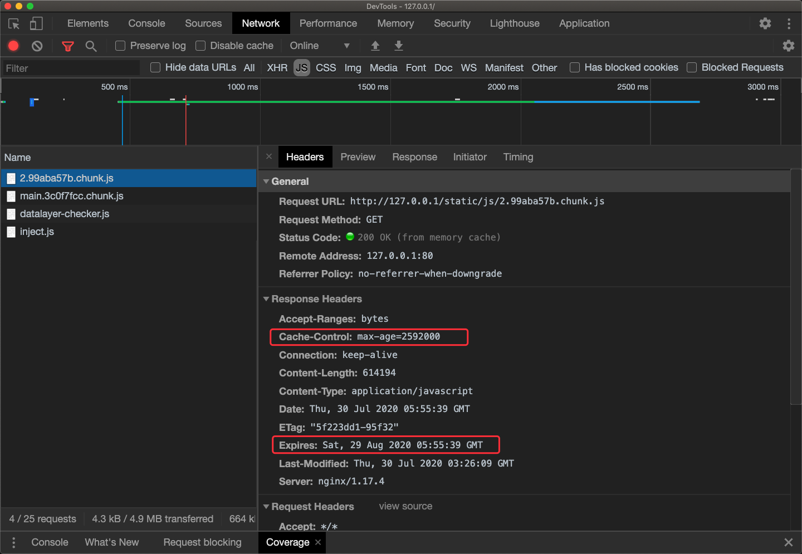Collapse the Response Headers section

point(266,299)
